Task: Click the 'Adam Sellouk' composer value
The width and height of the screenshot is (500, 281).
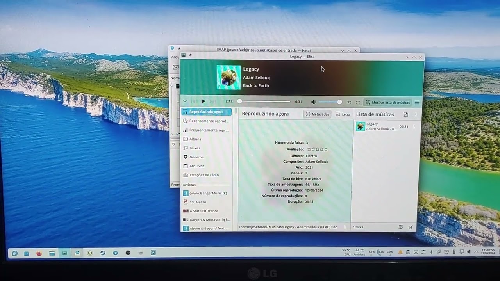Action: pos(317,162)
